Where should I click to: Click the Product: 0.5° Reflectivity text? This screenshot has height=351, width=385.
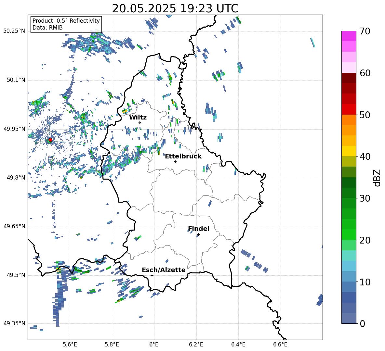[66, 21]
